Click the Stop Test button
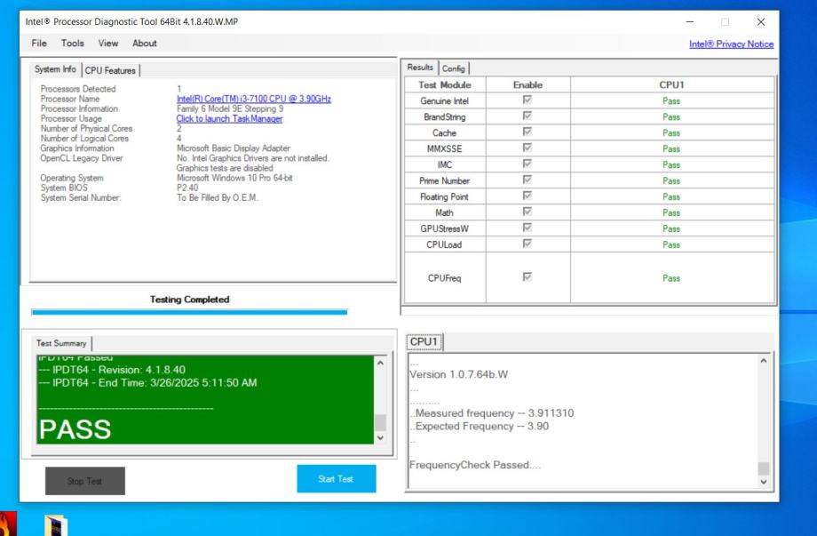 [85, 481]
